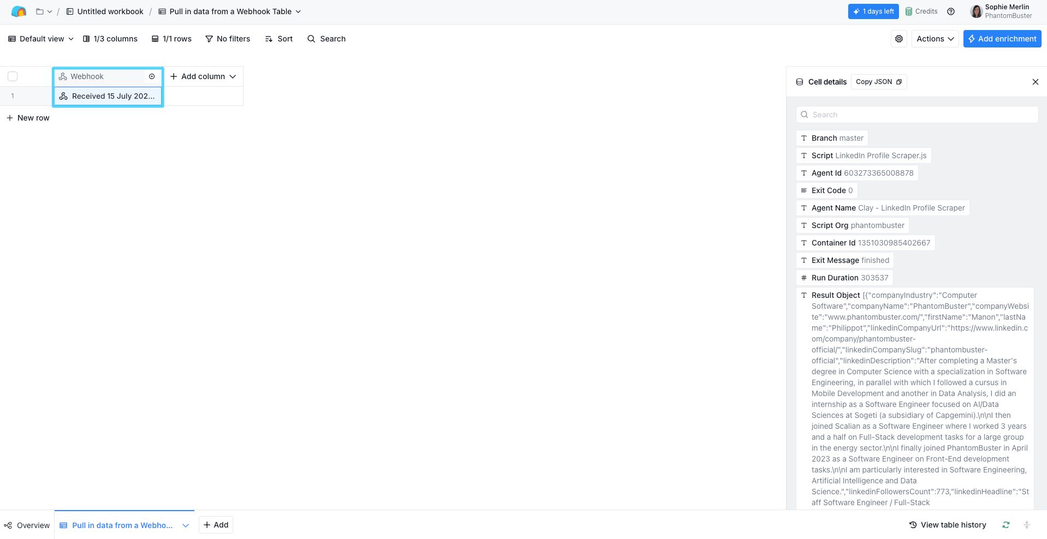This screenshot has height=539, width=1047.
Task: Select the Agent Name field
Action: click(883, 208)
